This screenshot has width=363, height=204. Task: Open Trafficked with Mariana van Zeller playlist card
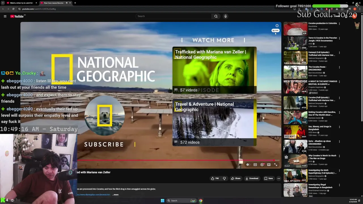pos(214,70)
